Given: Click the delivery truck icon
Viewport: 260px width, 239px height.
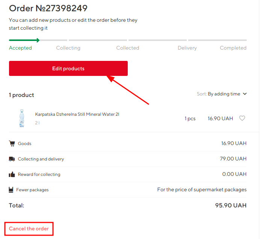Looking at the screenshot, I should coord(12,159).
